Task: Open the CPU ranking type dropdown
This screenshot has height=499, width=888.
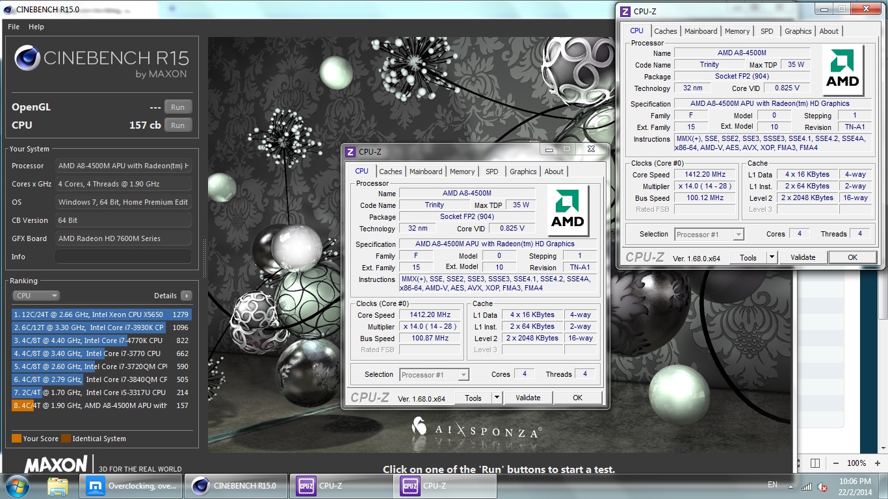Action: coord(36,296)
